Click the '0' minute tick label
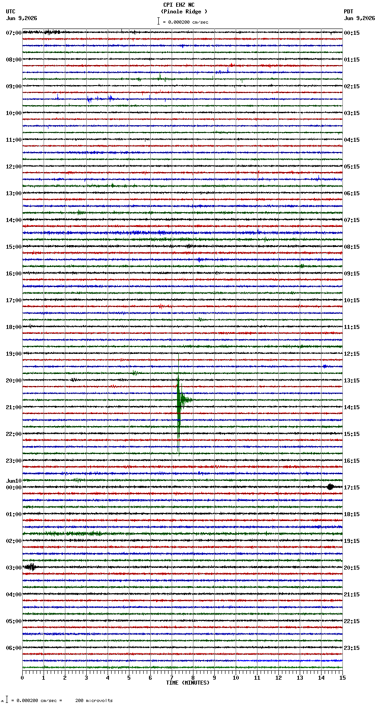Viewport: 378px width, 706px height. (22, 678)
